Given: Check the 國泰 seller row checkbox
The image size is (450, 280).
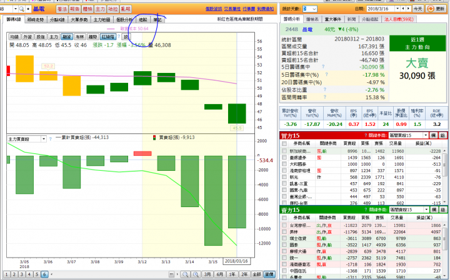Looking at the screenshot, I should tap(284, 245).
